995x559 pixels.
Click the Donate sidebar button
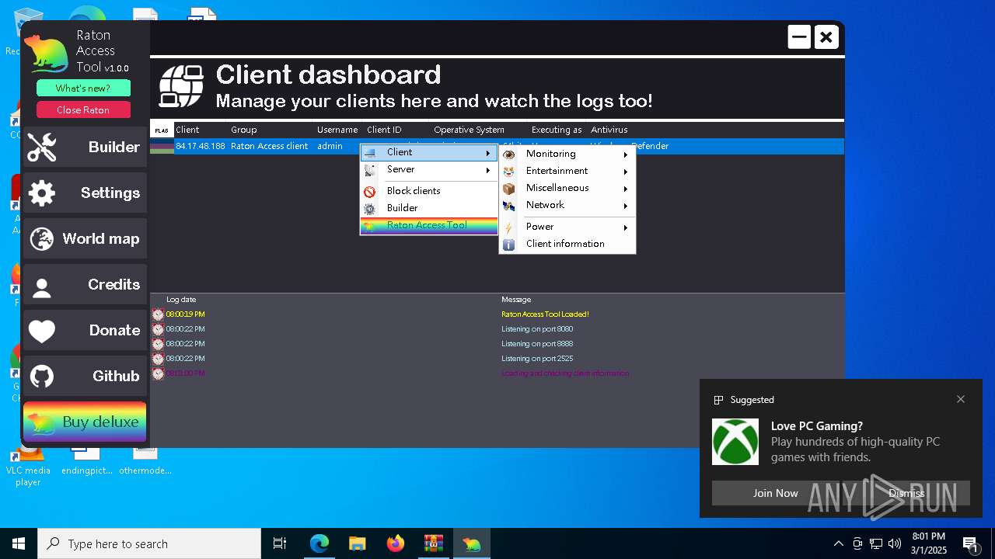point(85,331)
